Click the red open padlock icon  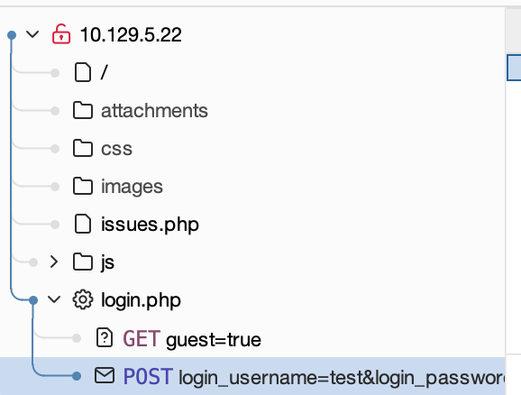61,34
